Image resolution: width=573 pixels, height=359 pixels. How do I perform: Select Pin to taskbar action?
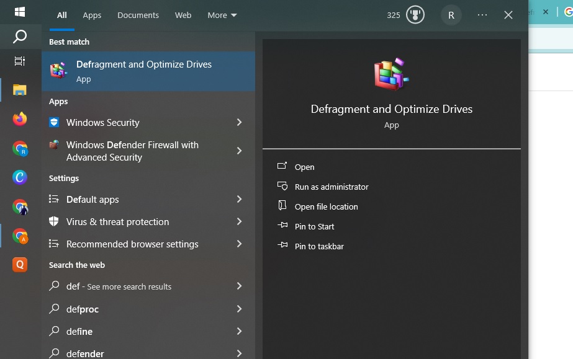(318, 246)
